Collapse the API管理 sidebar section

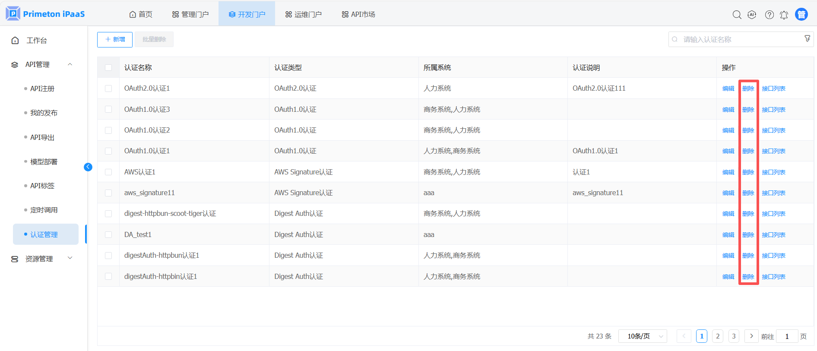[x=70, y=64]
